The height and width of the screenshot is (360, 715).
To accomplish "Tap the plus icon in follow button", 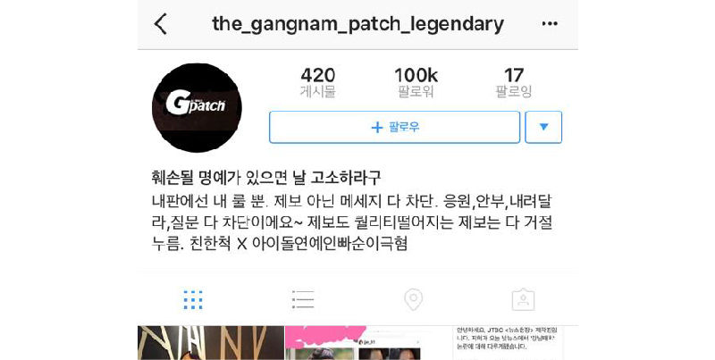I will tap(377, 128).
